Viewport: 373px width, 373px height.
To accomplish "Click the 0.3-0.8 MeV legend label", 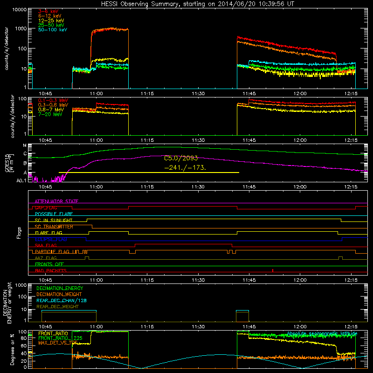I will click(x=53, y=105).
